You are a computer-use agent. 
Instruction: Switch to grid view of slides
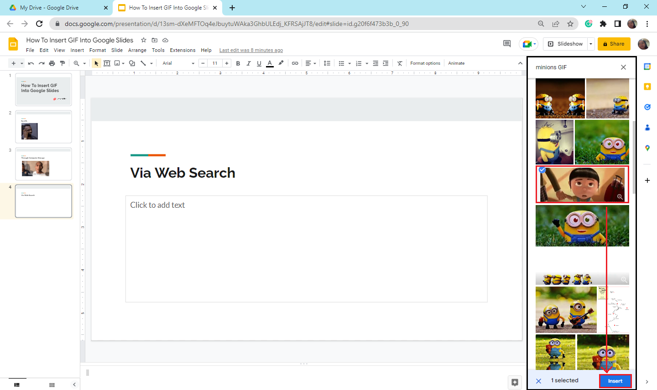52,385
